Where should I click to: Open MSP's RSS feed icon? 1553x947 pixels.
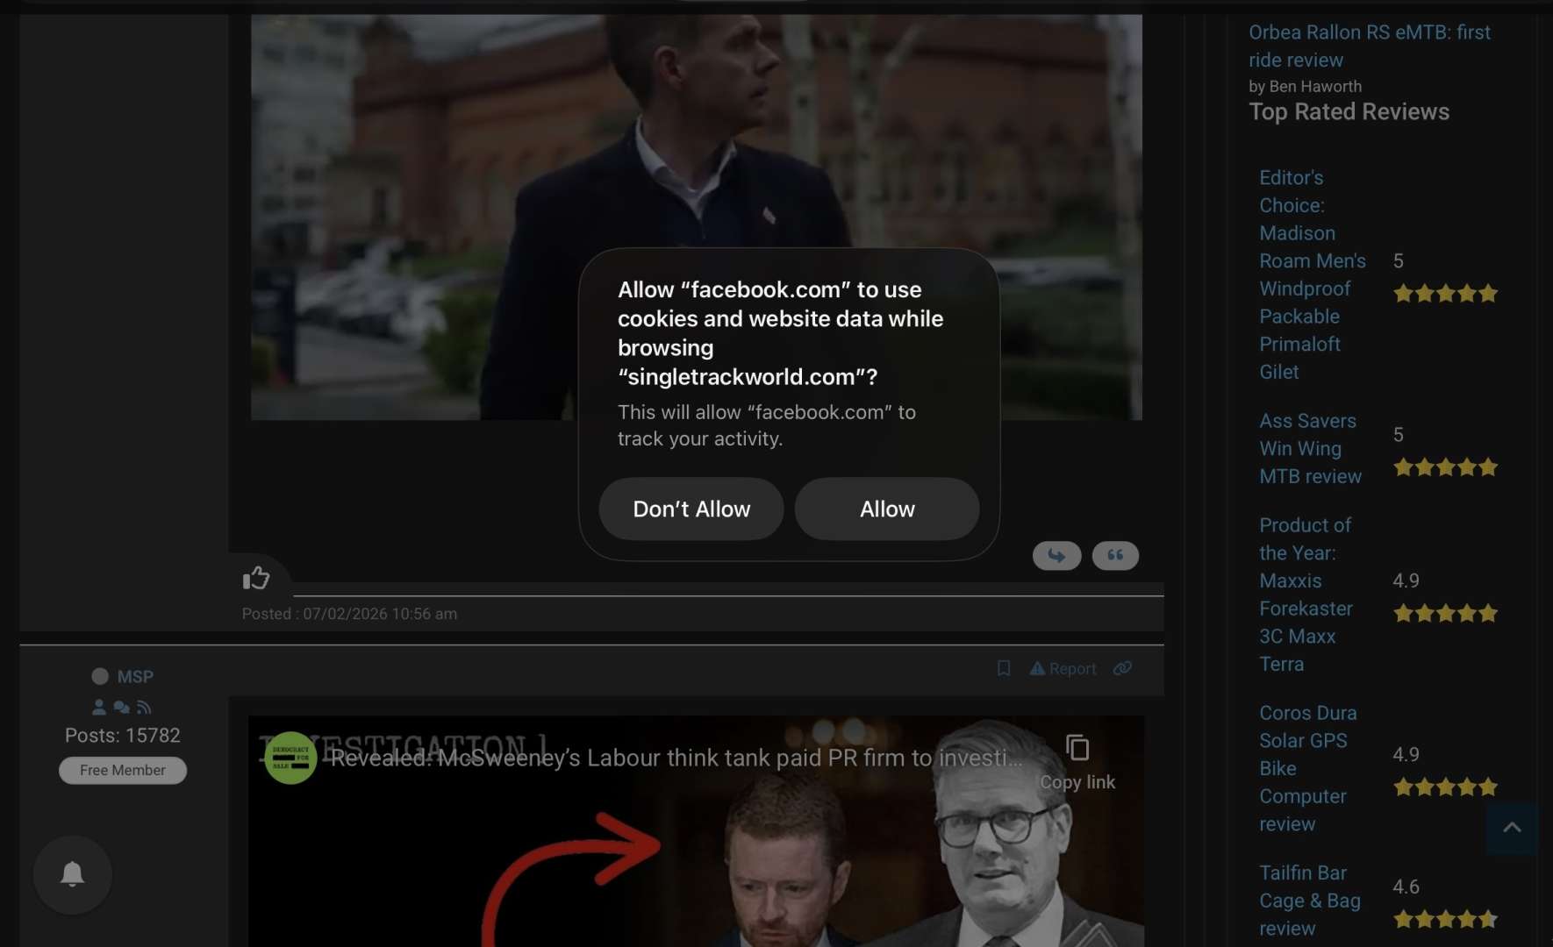[145, 707]
